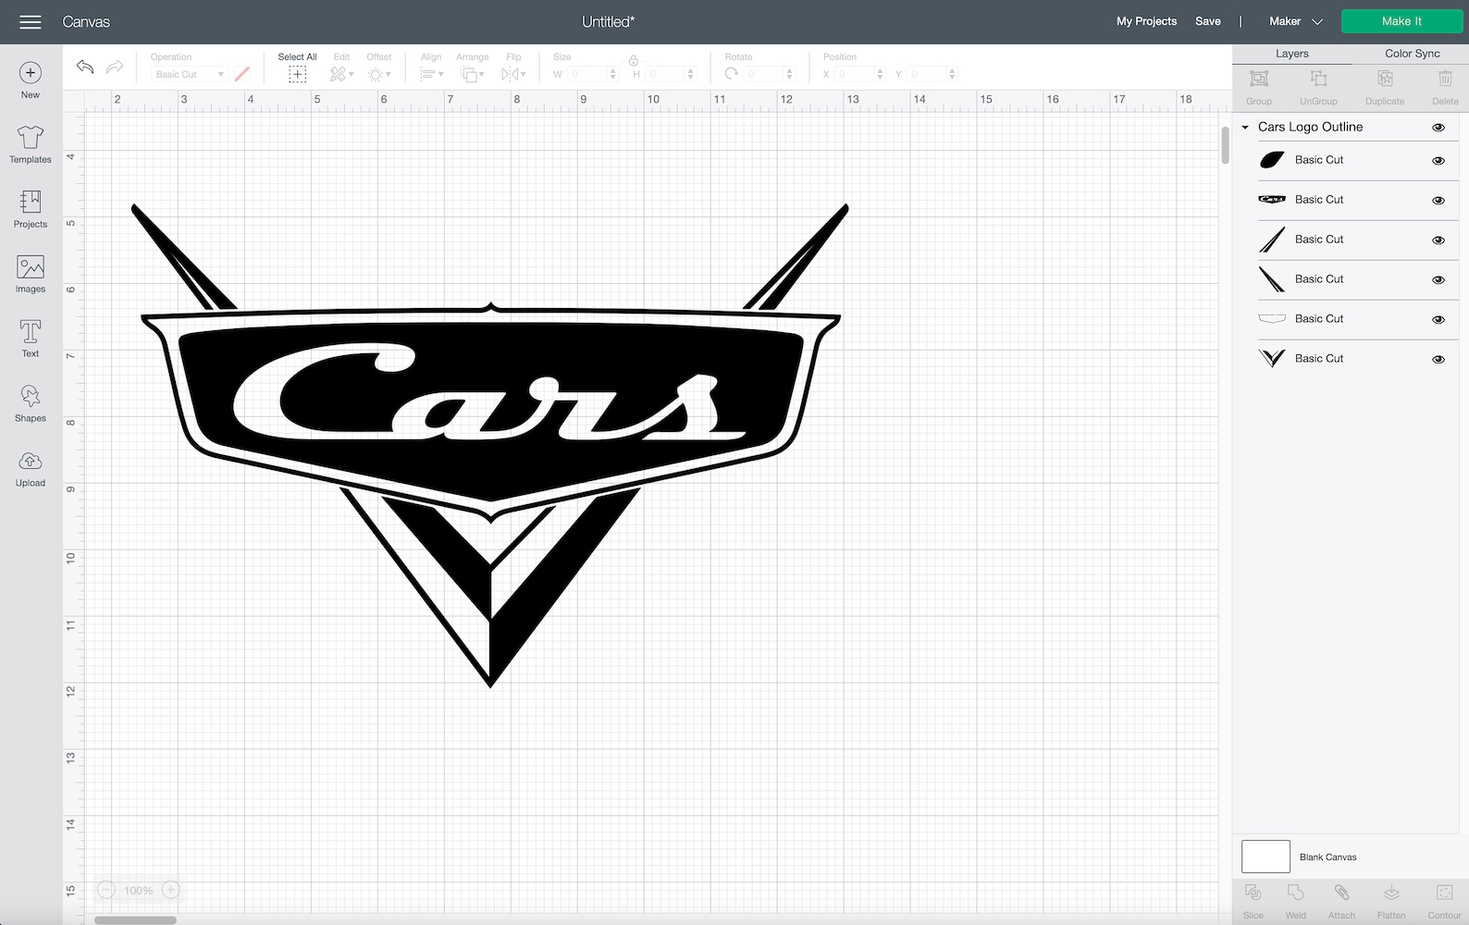Open the Flip dropdown
This screenshot has height=925, width=1469.
pos(512,74)
